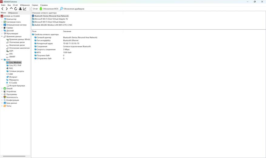Click the sidebar horizontal scrollbar
Viewport: 266px width, 158px height.
coord(14,156)
